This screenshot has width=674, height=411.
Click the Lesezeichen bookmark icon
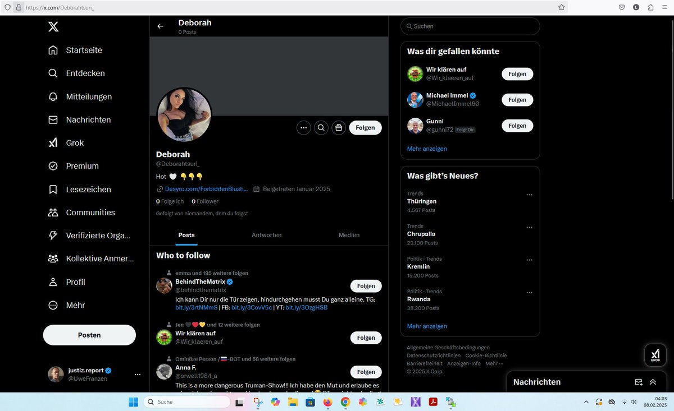coord(53,190)
